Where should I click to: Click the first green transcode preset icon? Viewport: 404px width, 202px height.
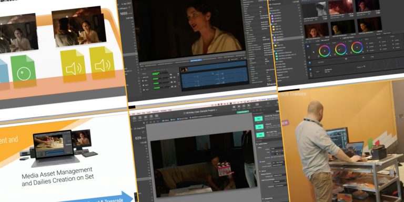coord(259,119)
